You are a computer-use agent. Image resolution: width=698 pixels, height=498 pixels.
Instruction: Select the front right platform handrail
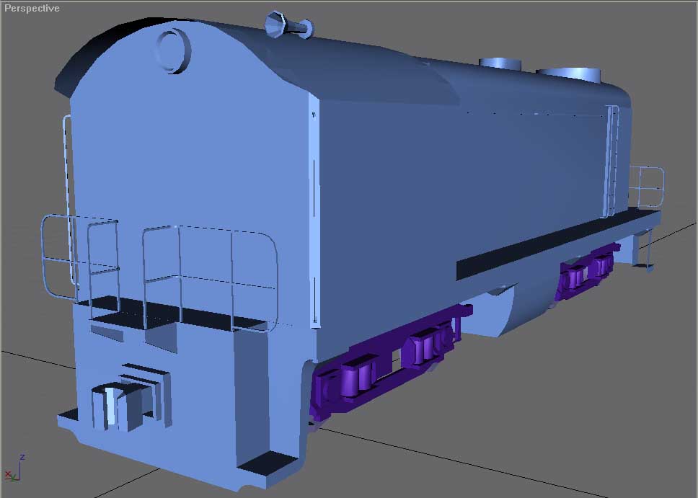(209, 274)
